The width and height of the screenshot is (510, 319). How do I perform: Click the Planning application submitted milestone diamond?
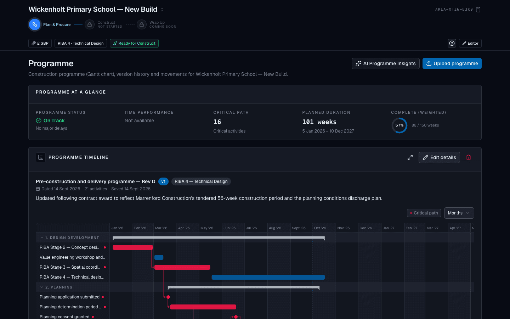pyautogui.click(x=168, y=297)
